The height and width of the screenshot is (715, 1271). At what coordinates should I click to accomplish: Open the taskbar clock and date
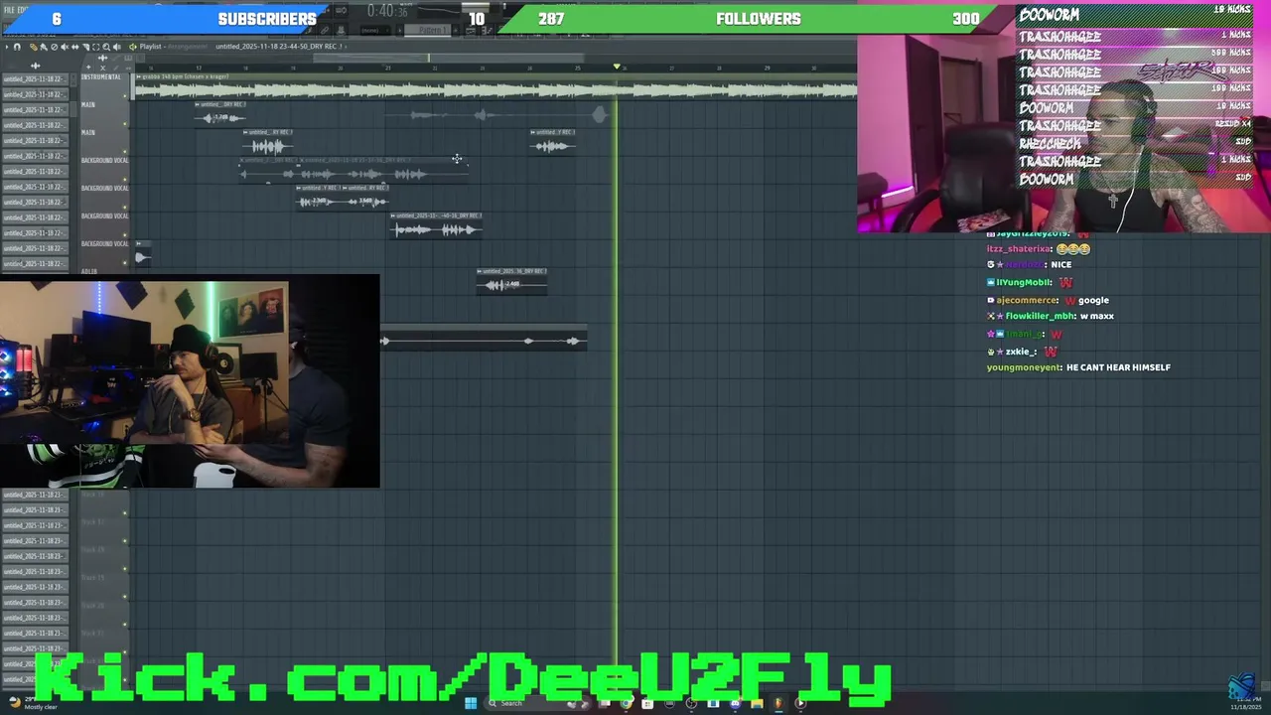1245,703
